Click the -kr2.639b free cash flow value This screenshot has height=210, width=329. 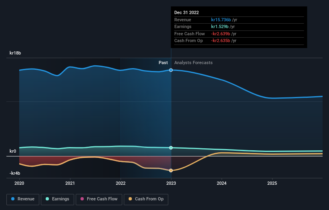click(x=220, y=34)
